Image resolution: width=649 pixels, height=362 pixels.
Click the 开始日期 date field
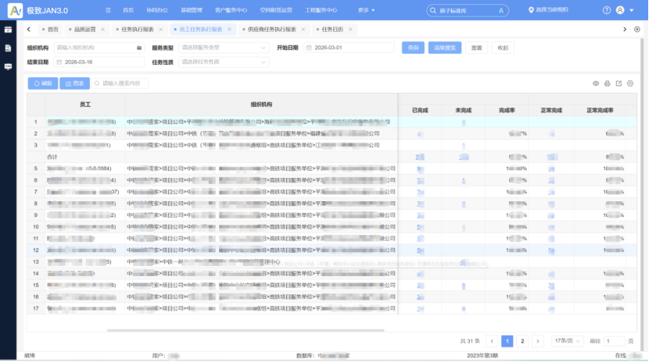tap(349, 48)
